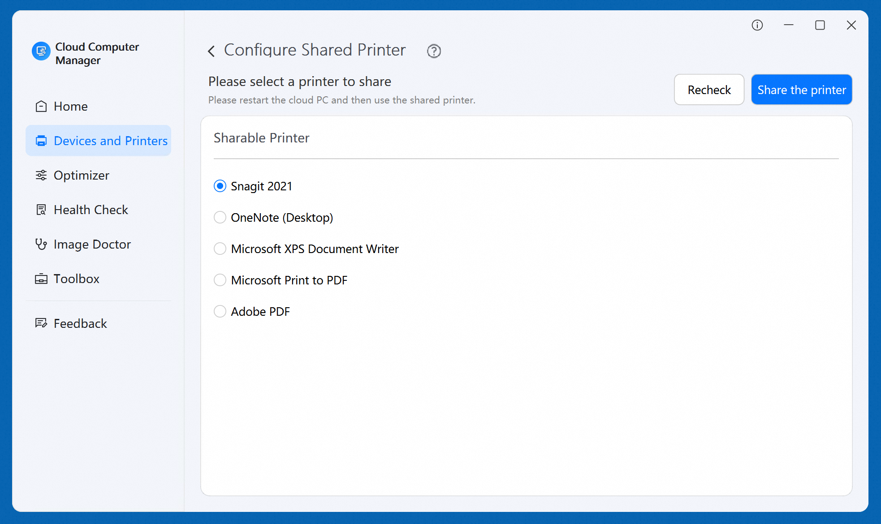Image resolution: width=881 pixels, height=524 pixels.
Task: Click the Home house icon in sidebar
Action: [41, 106]
